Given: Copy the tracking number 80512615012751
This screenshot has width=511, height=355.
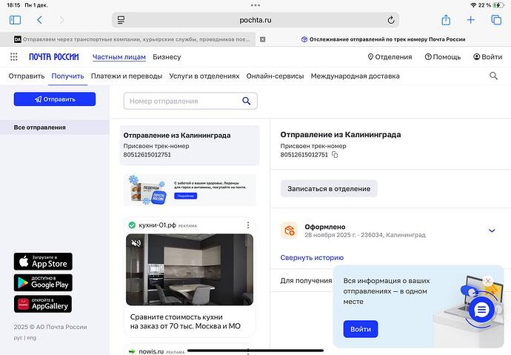Looking at the screenshot, I should tap(335, 155).
